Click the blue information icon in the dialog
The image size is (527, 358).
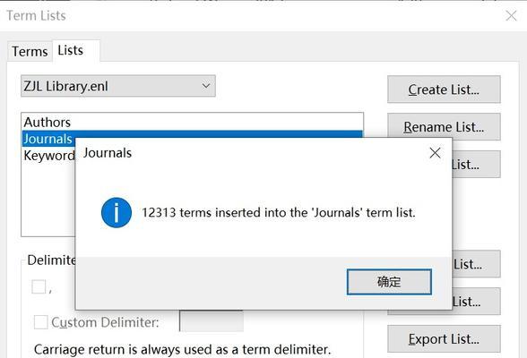[117, 213]
